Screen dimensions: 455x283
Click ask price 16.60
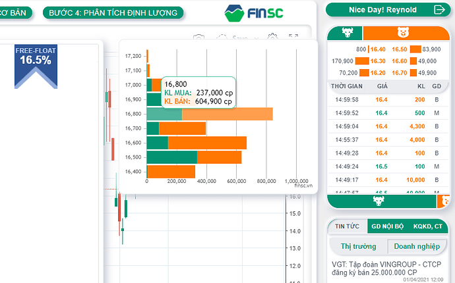pyautogui.click(x=400, y=61)
